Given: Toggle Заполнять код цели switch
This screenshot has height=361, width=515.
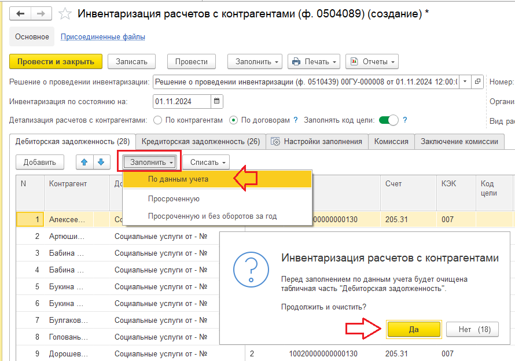Looking at the screenshot, I should (388, 120).
